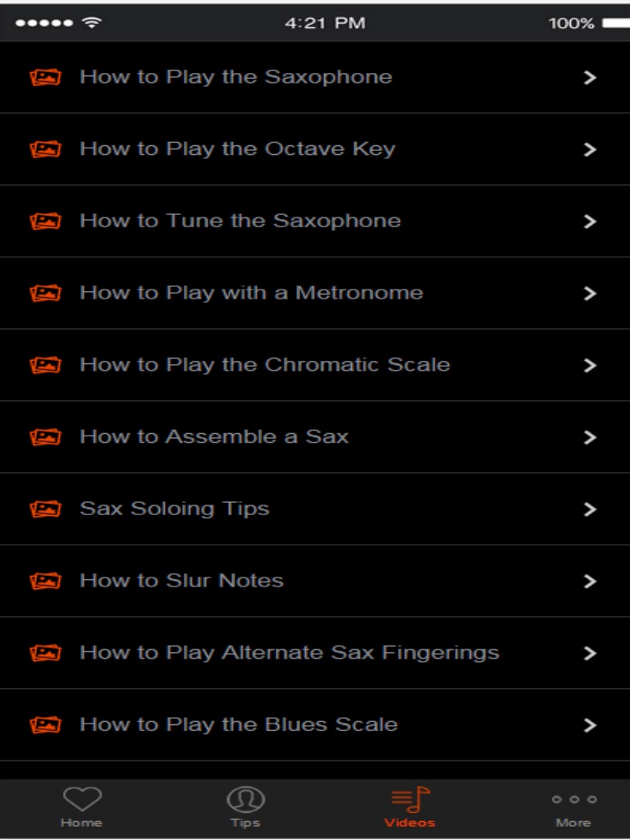Image resolution: width=630 pixels, height=840 pixels.
Task: Click the photo icon beside How to Play the Saxophone
Action: pos(45,78)
